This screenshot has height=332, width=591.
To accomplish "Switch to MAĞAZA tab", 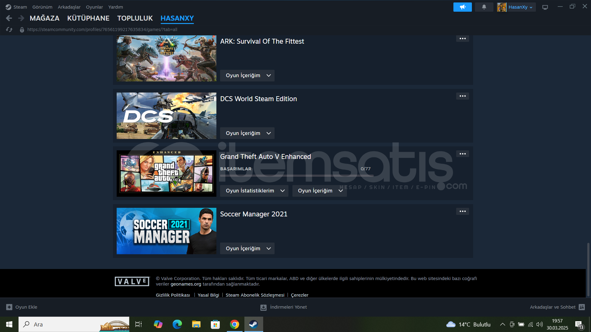I will [x=45, y=18].
